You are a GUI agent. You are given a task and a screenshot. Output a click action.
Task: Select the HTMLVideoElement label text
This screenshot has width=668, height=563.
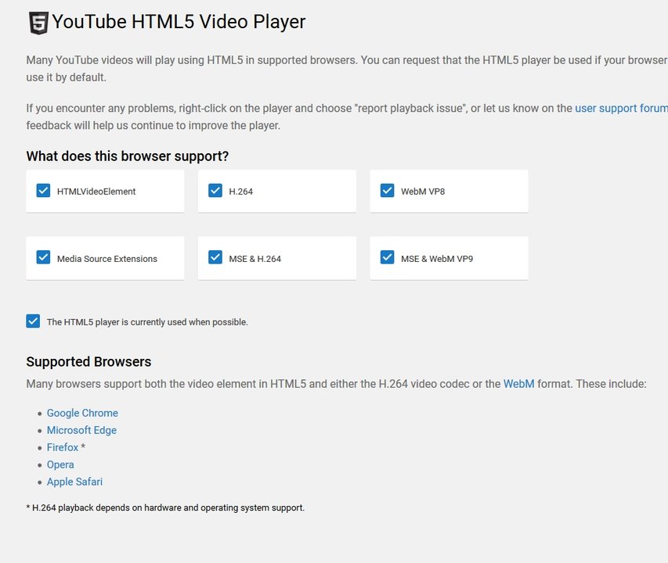[96, 192]
